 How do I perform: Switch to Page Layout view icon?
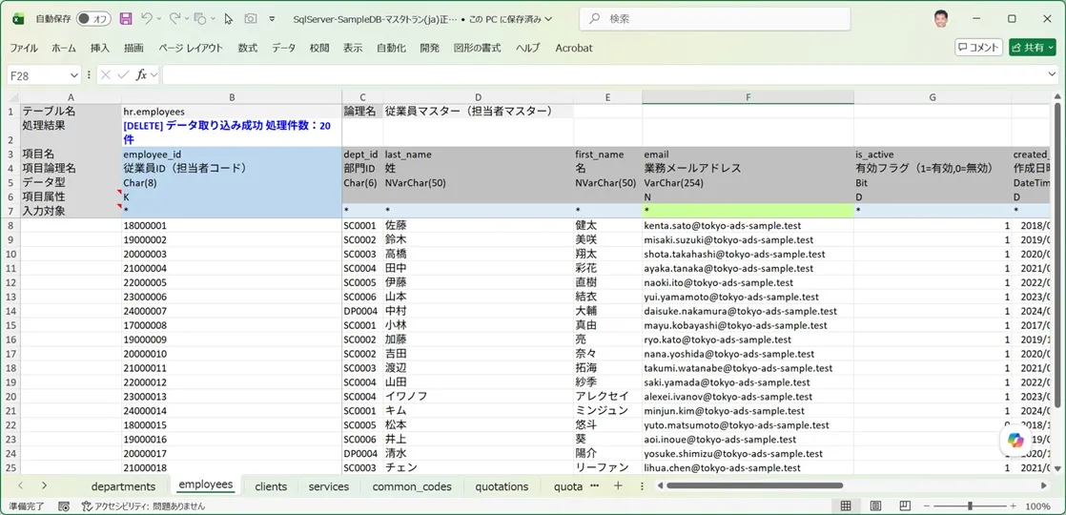click(x=875, y=506)
